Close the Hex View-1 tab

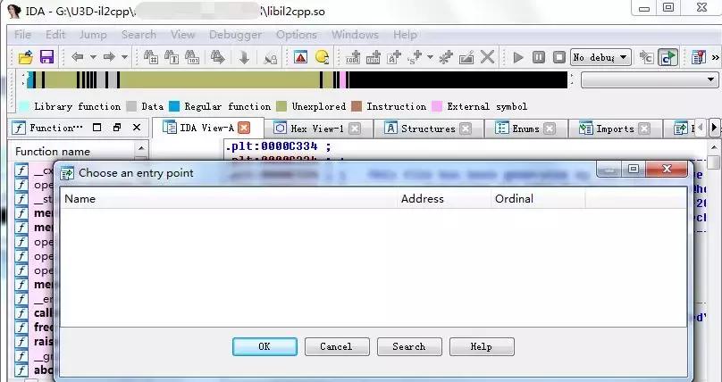click(x=355, y=129)
